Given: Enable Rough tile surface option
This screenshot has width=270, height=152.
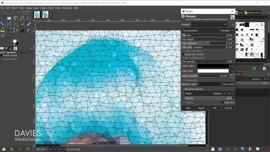Looking at the screenshot, I should [x=183, y=54].
